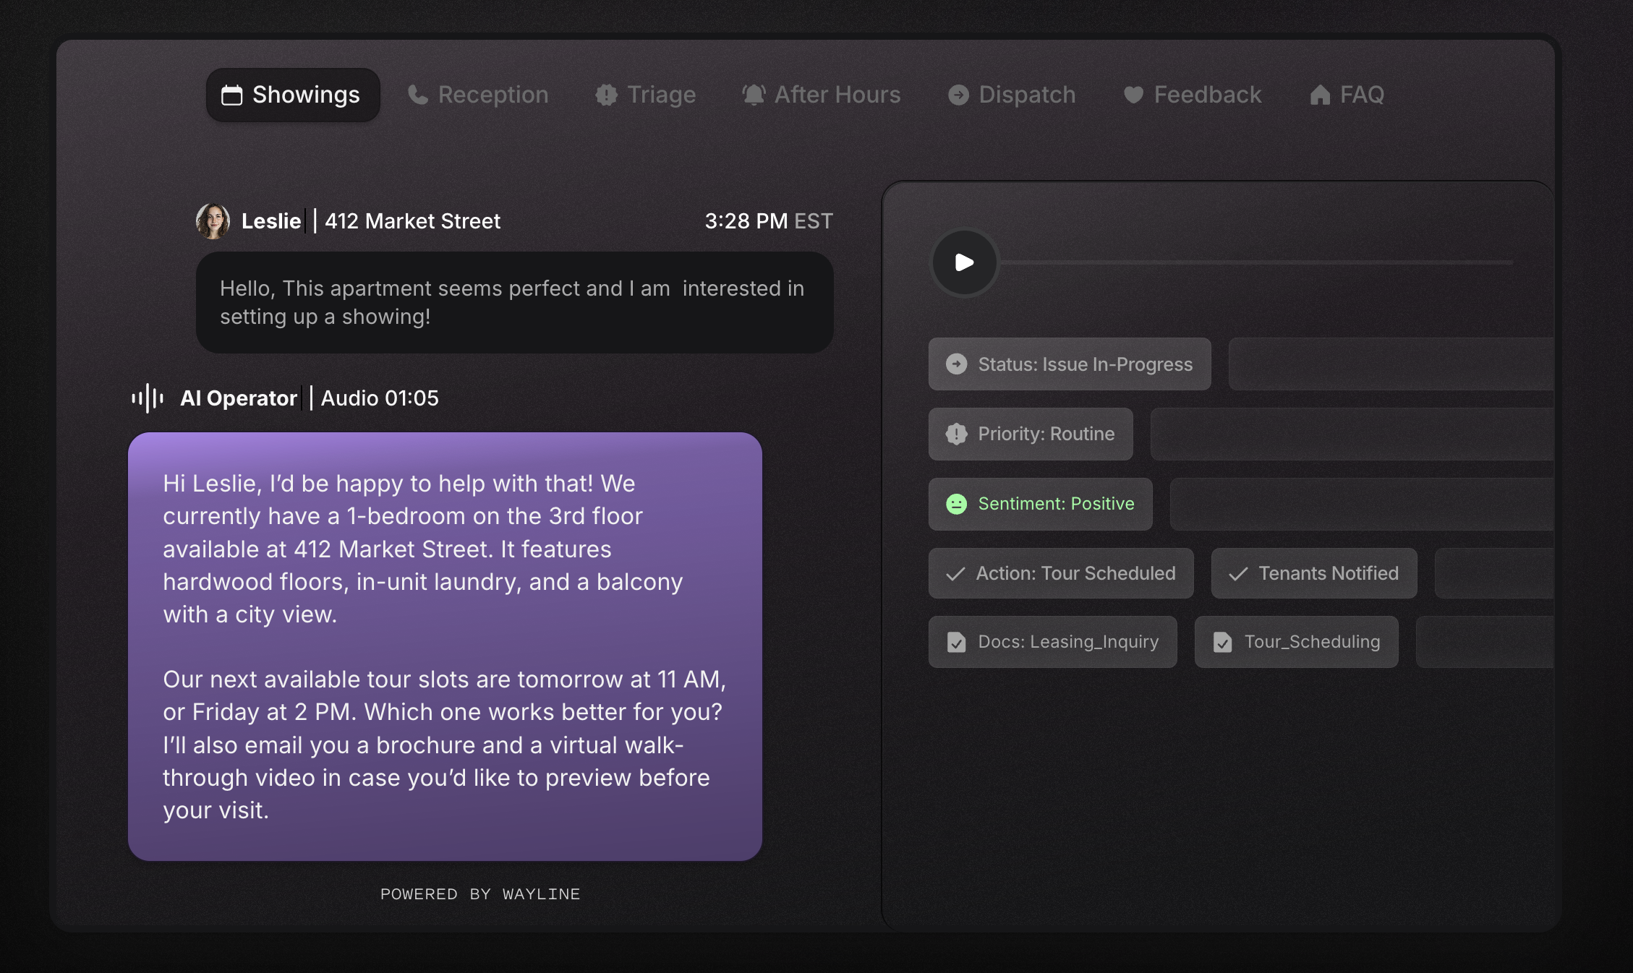Image resolution: width=1633 pixels, height=973 pixels.
Task: Select Leslie's message bubble
Action: coord(514,303)
